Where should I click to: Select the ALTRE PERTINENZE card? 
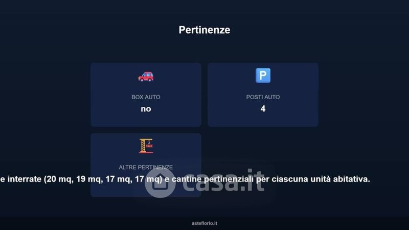tap(146, 165)
